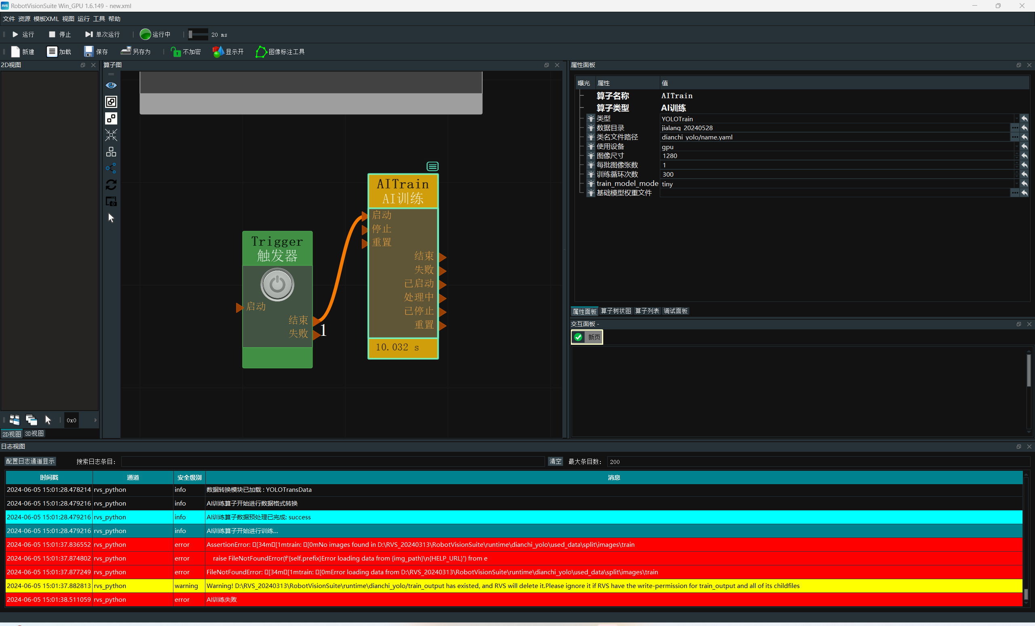Viewport: 1035px width, 626px height.
Task: Click the 新页 button in interaction panel
Action: pos(587,337)
